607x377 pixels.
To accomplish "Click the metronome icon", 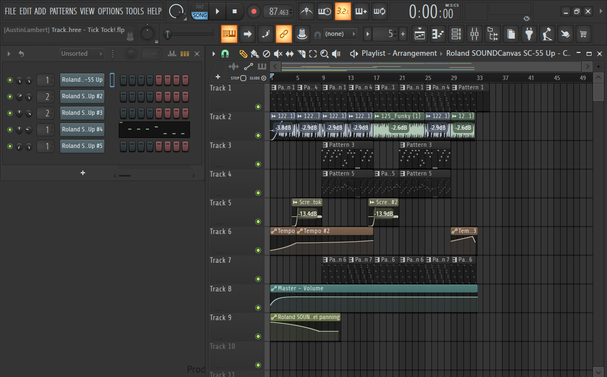I will click(x=306, y=12).
